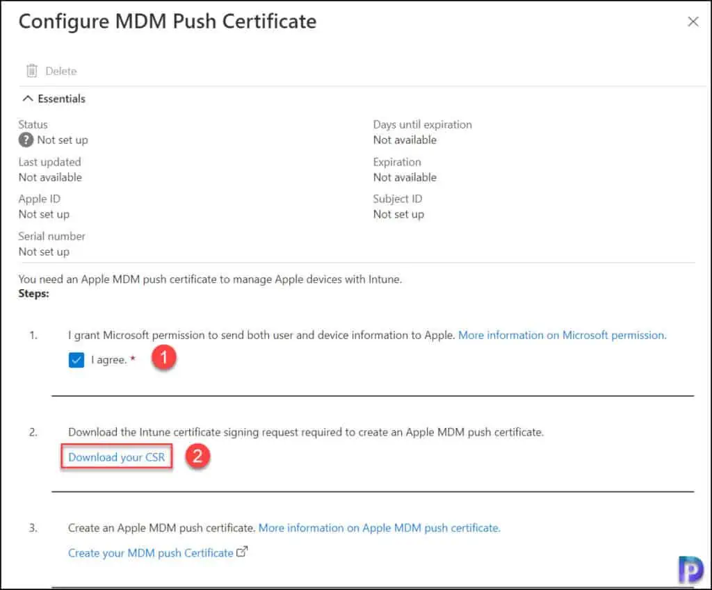Uncheck the I agree checkbox

coord(76,360)
